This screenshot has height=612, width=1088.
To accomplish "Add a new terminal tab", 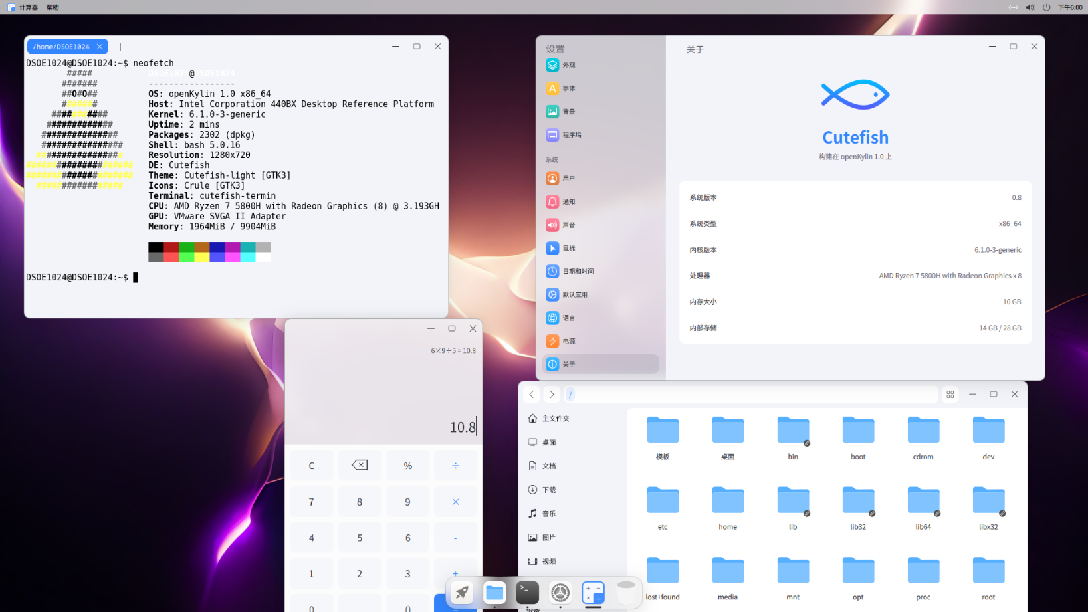I will point(120,47).
